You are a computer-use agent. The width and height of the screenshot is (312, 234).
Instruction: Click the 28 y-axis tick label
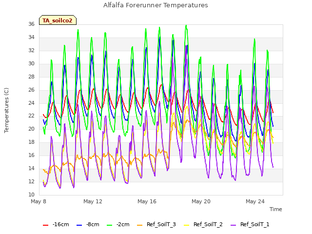pyautogui.click(x=31, y=77)
